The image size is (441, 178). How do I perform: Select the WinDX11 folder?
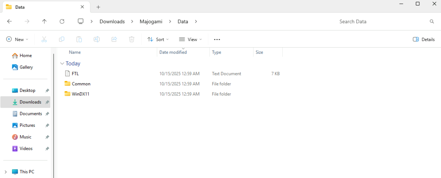(x=80, y=94)
